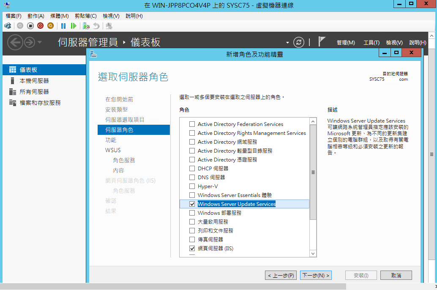Click the Revert undo arrow icon
437x290 pixels.
pyautogui.click(x=96, y=26)
